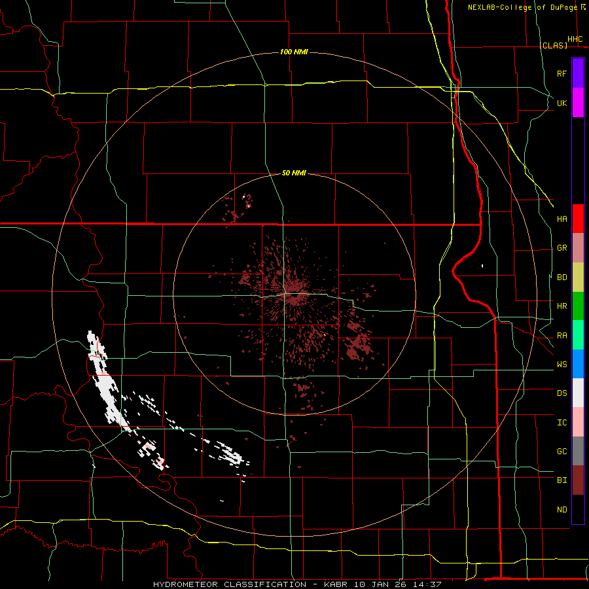Screen dimensions: 589x589
Task: Click the "BI" legend label
Action: [x=562, y=480]
